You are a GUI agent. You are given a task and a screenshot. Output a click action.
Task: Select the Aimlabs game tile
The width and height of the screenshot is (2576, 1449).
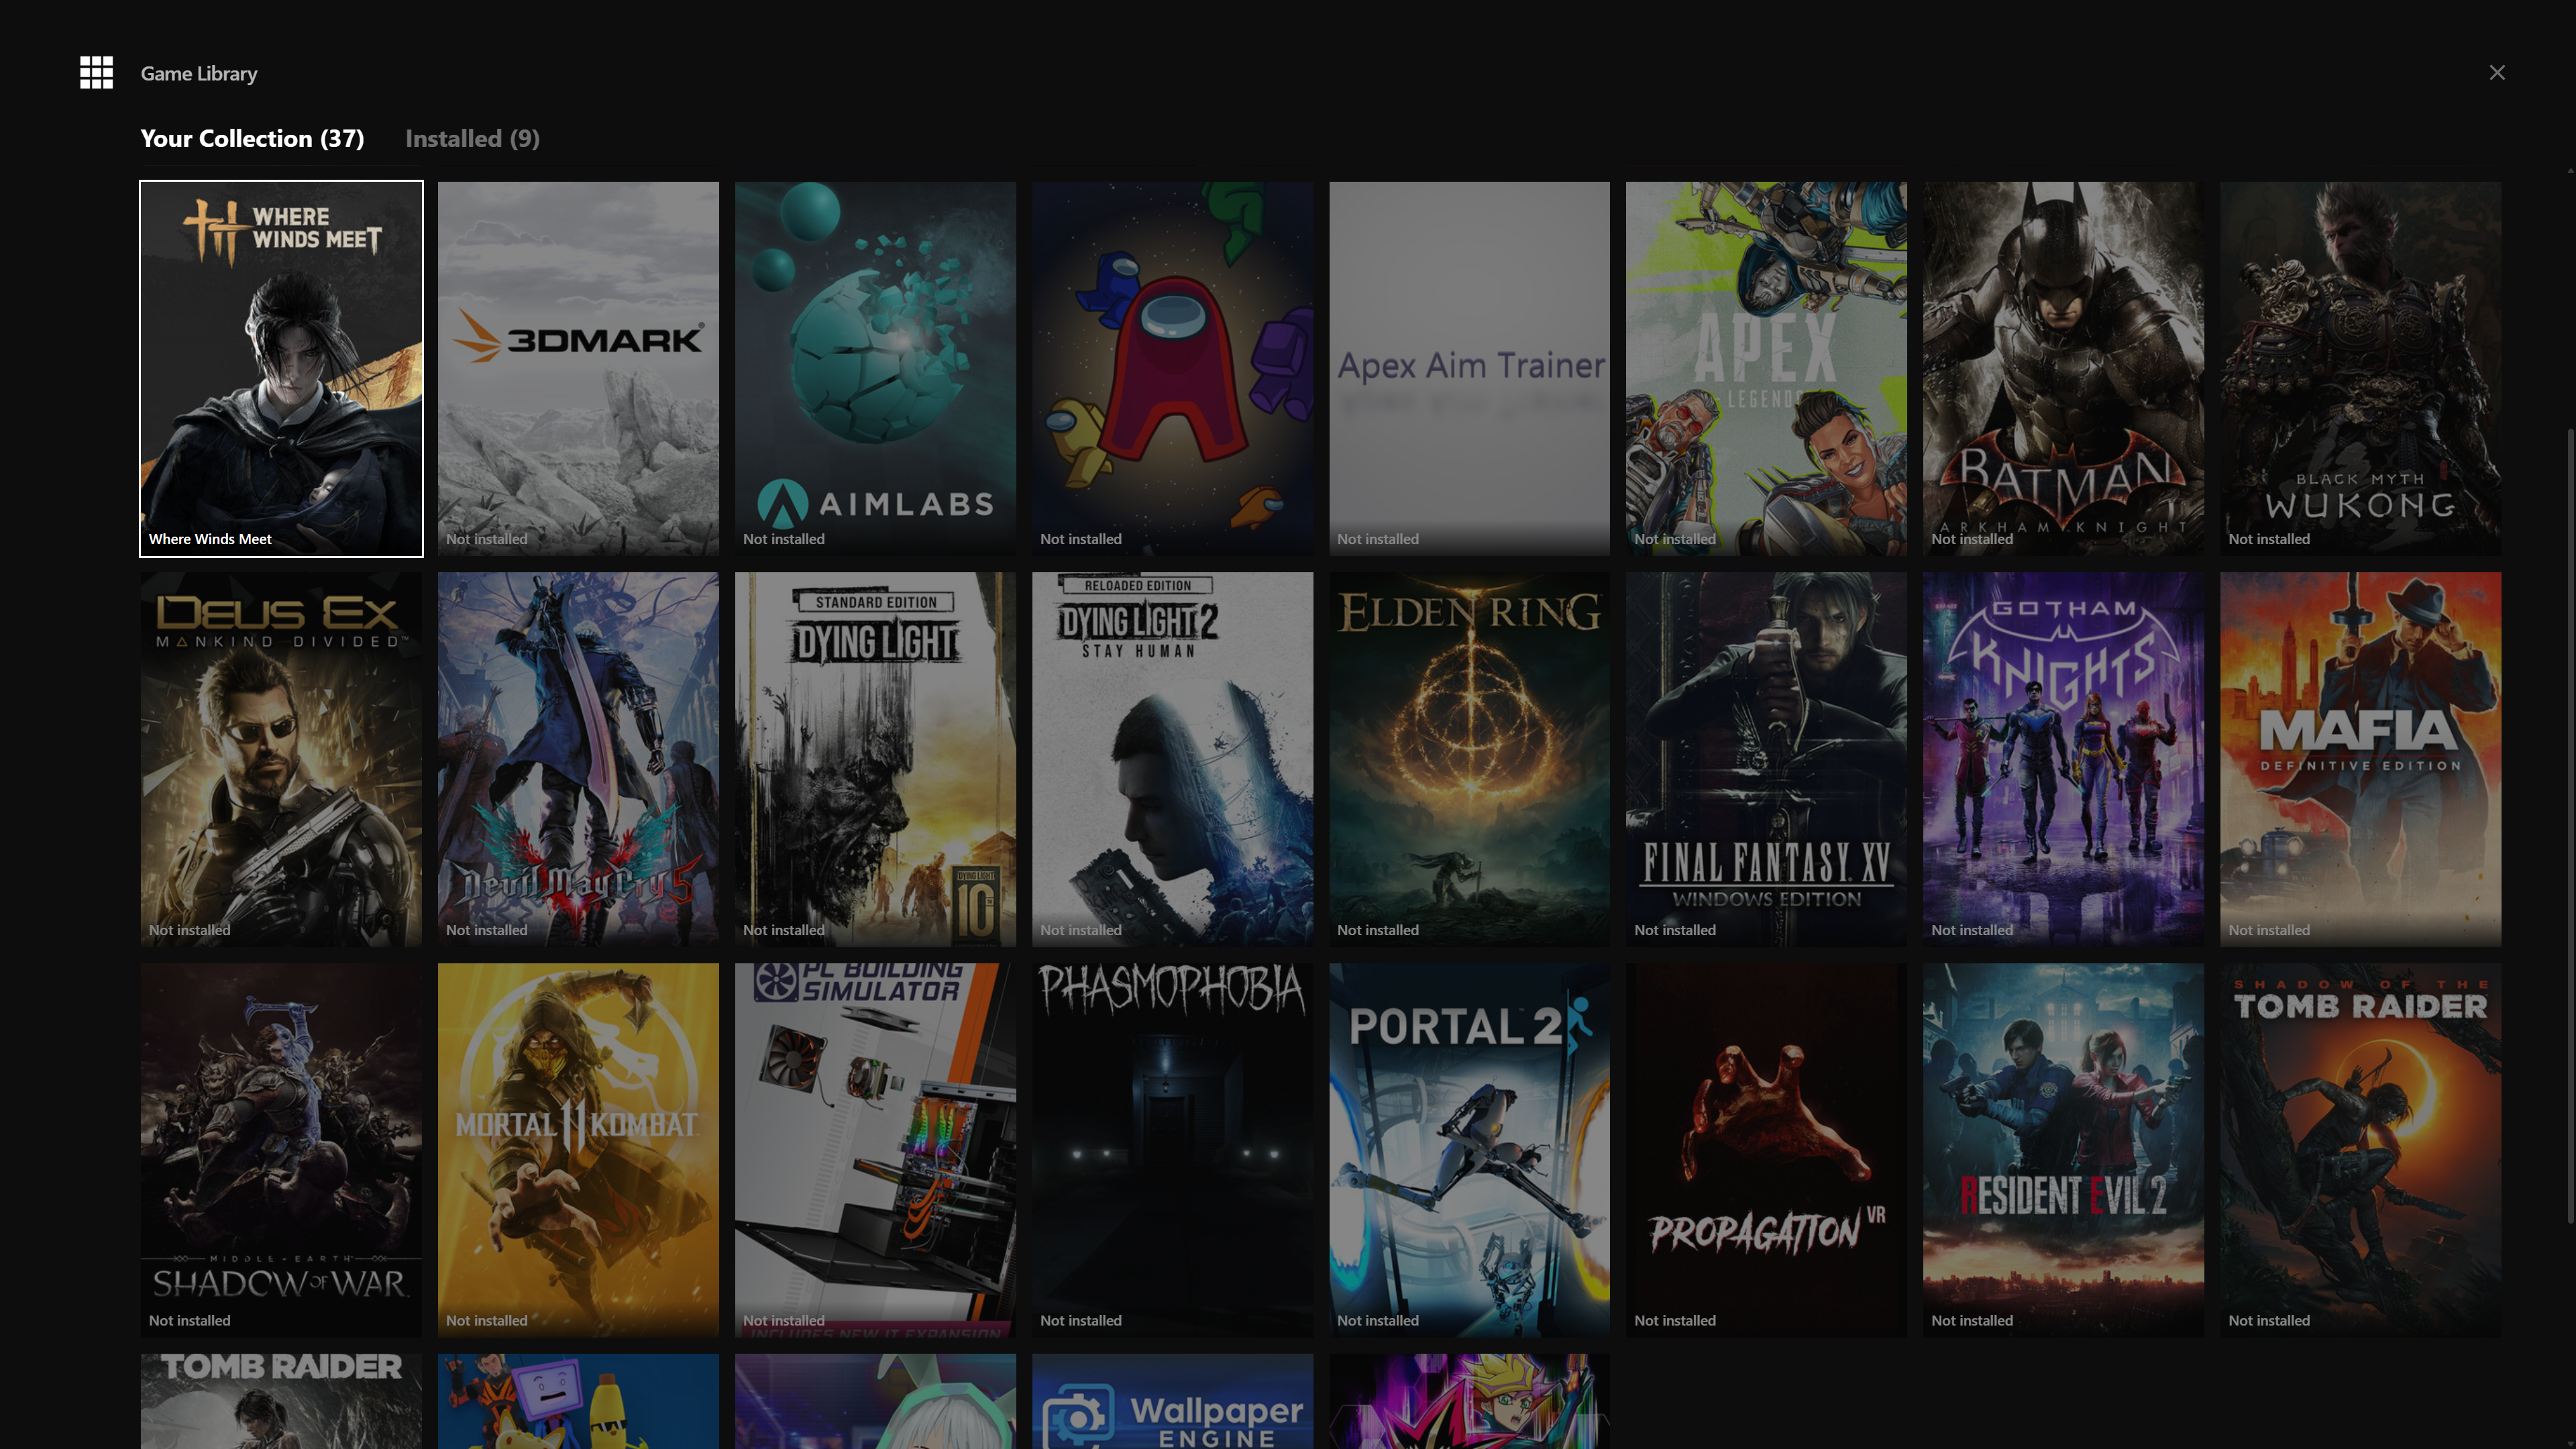click(875, 368)
